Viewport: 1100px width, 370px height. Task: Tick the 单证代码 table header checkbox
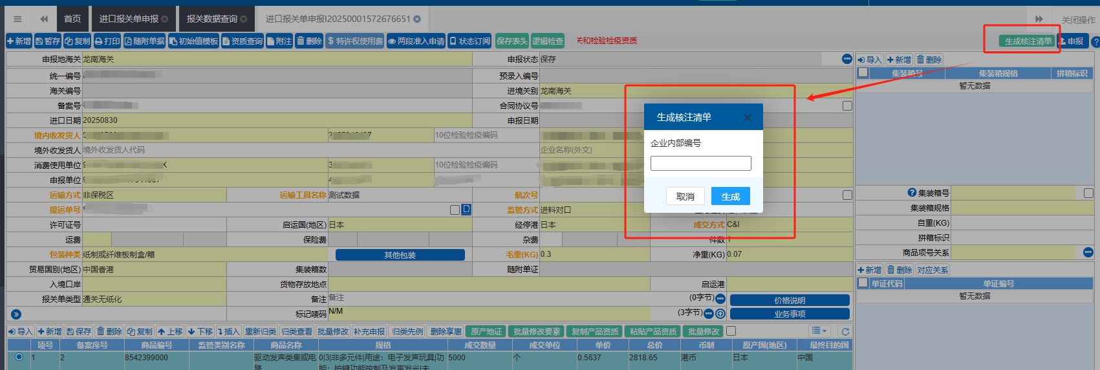[863, 283]
